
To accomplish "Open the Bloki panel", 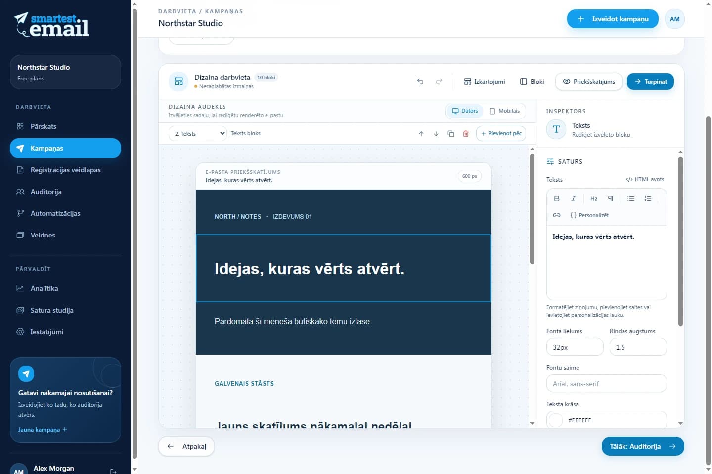I will pyautogui.click(x=532, y=81).
